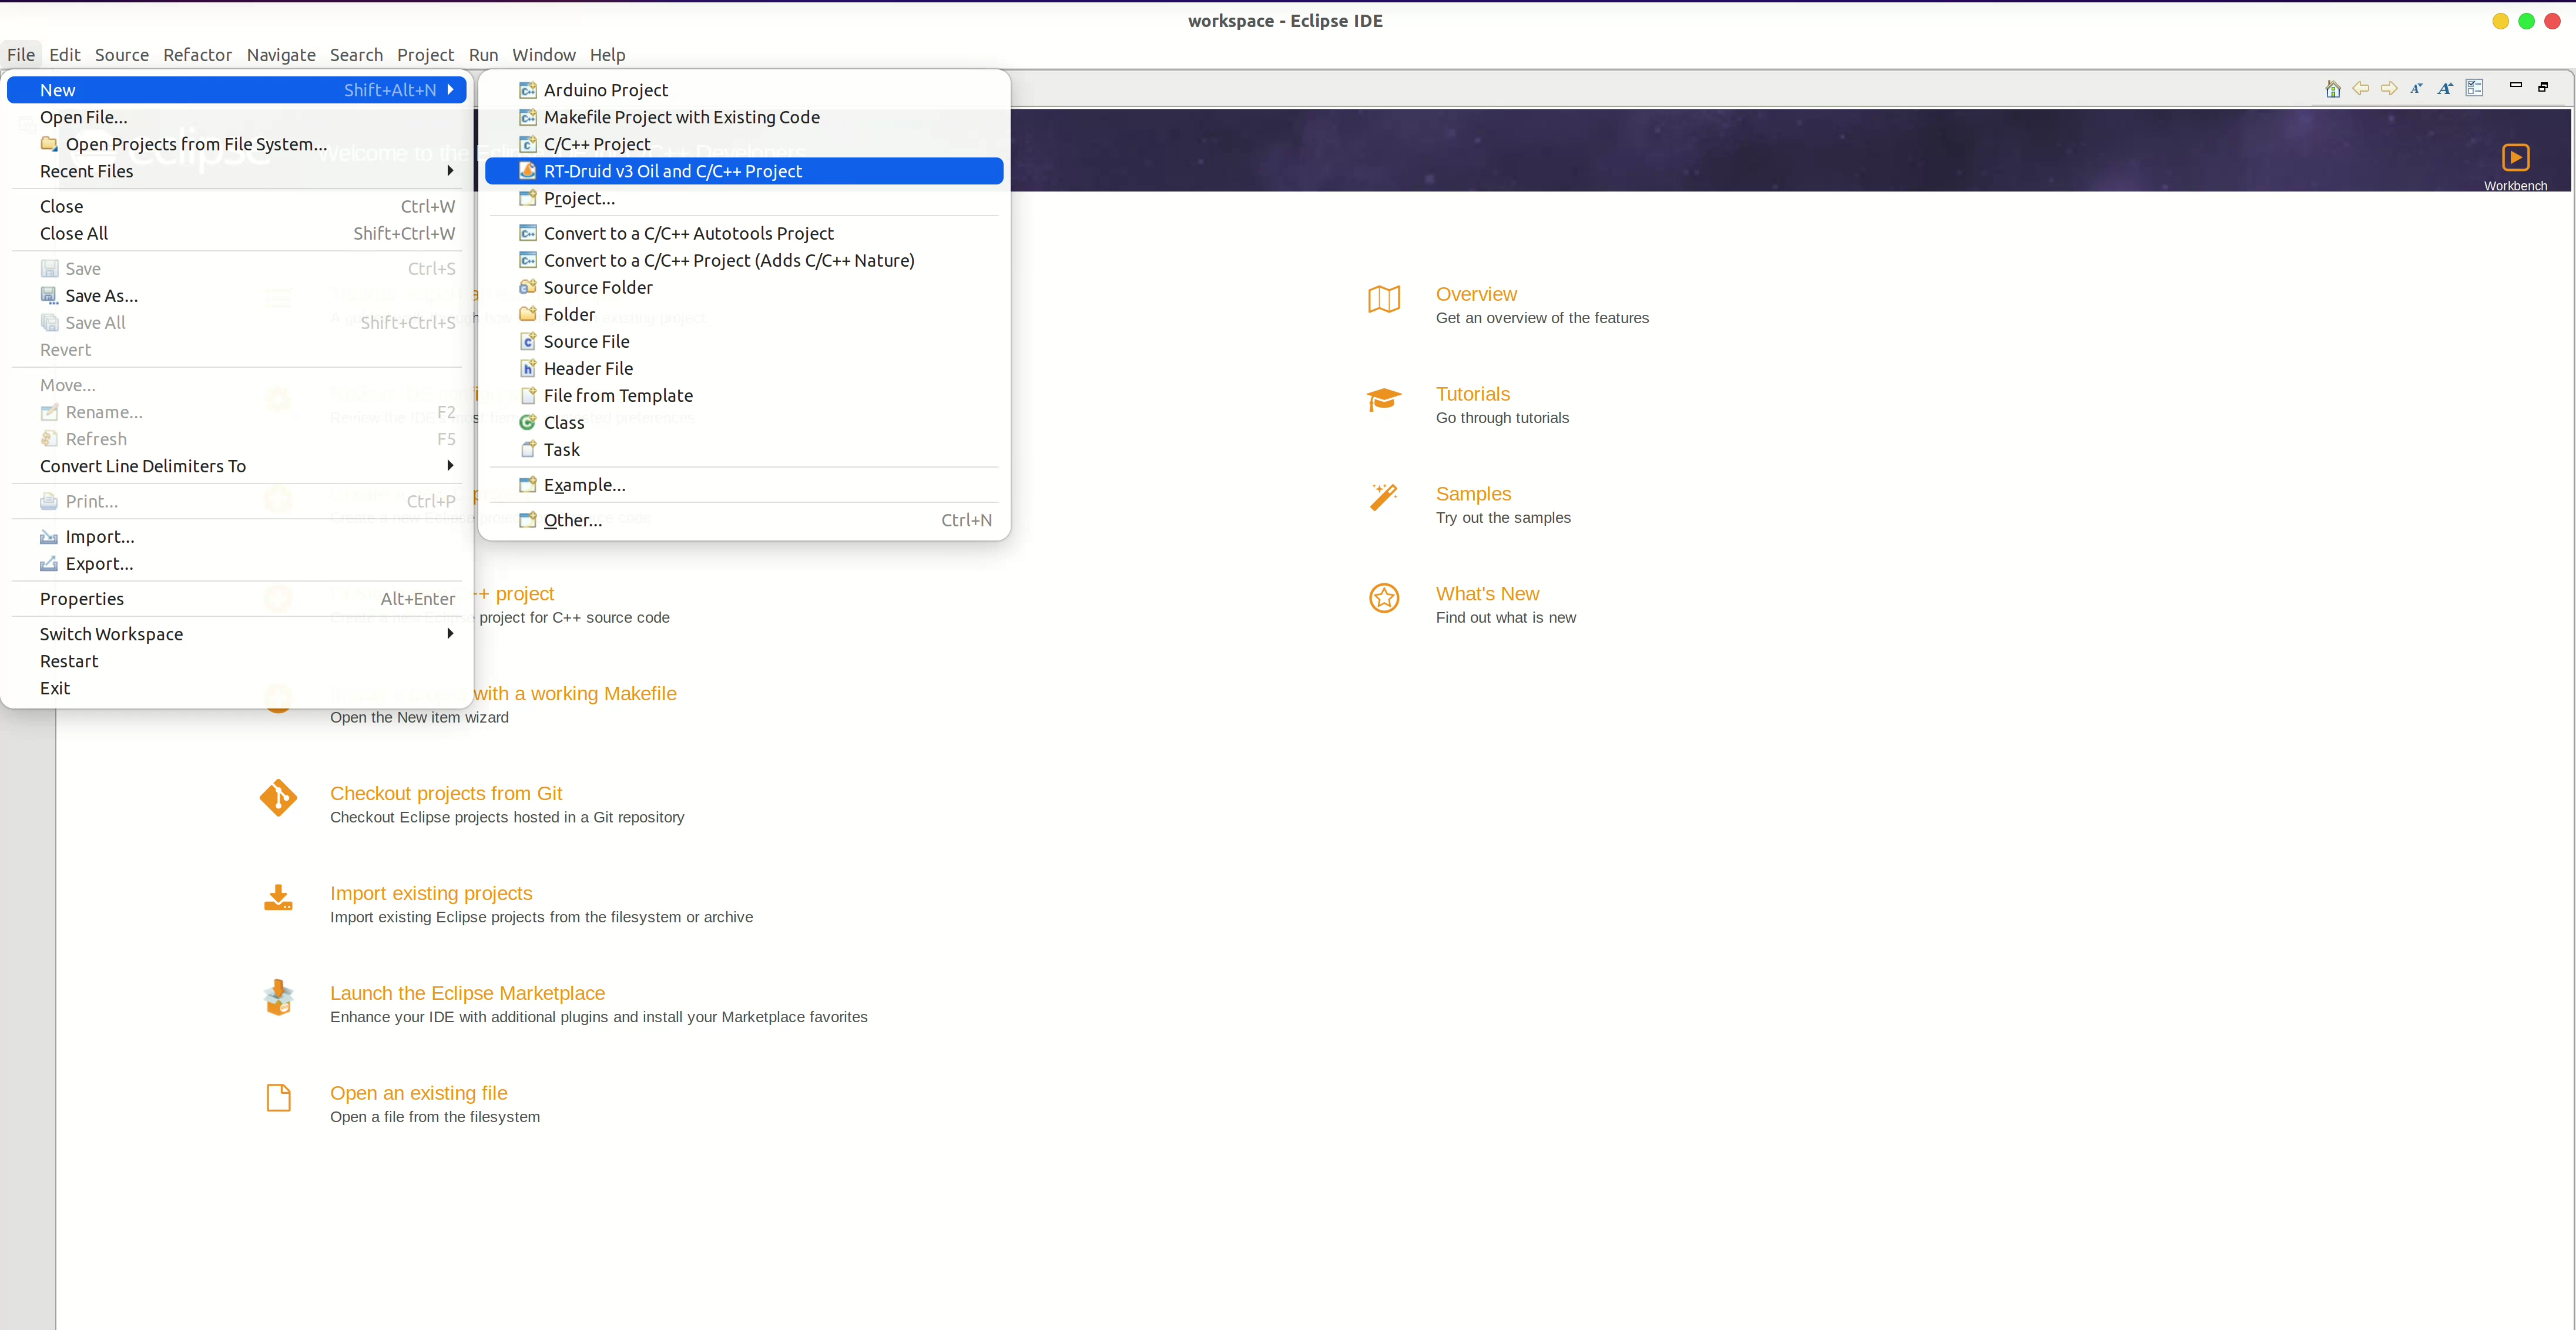Open the Welcome customize page icon
2576x1330 pixels.
[x=2475, y=89]
